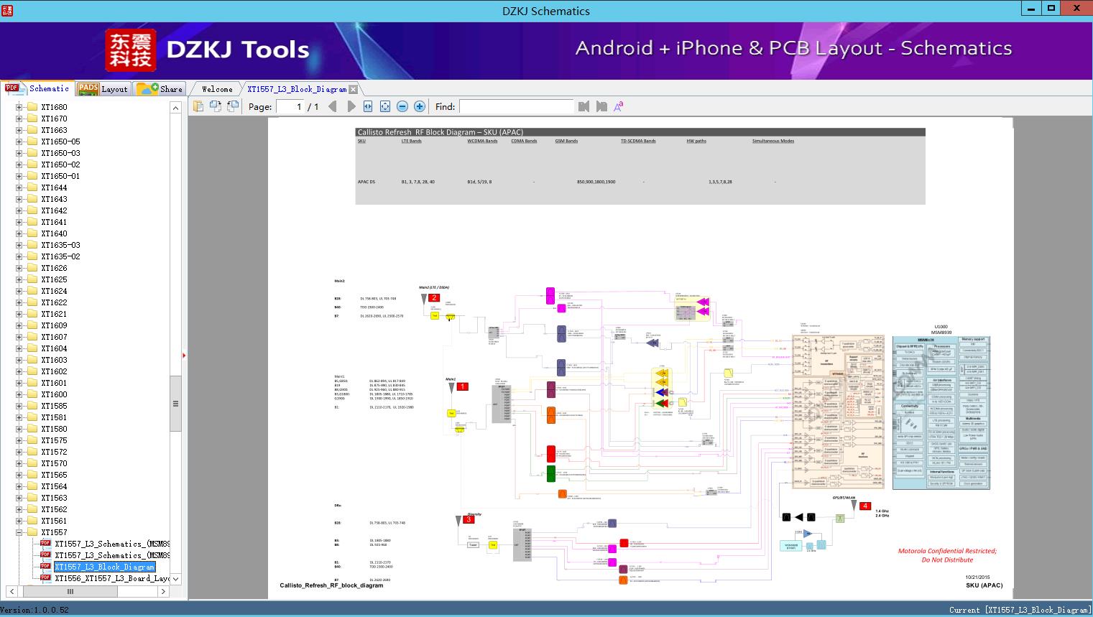Viewport: 1093px width, 617px height.
Task: Fit whole page in view
Action: point(385,106)
